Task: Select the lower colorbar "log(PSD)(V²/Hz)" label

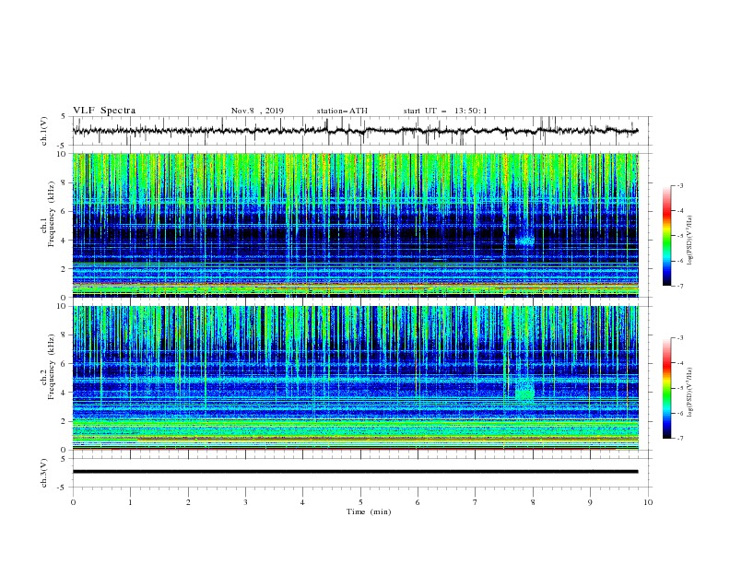Action: pyautogui.click(x=689, y=393)
